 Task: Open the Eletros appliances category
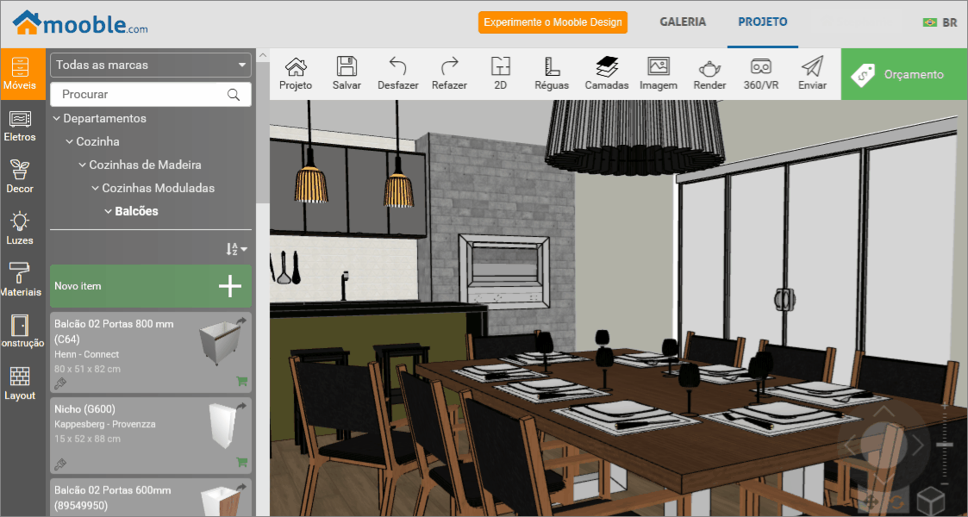21,126
